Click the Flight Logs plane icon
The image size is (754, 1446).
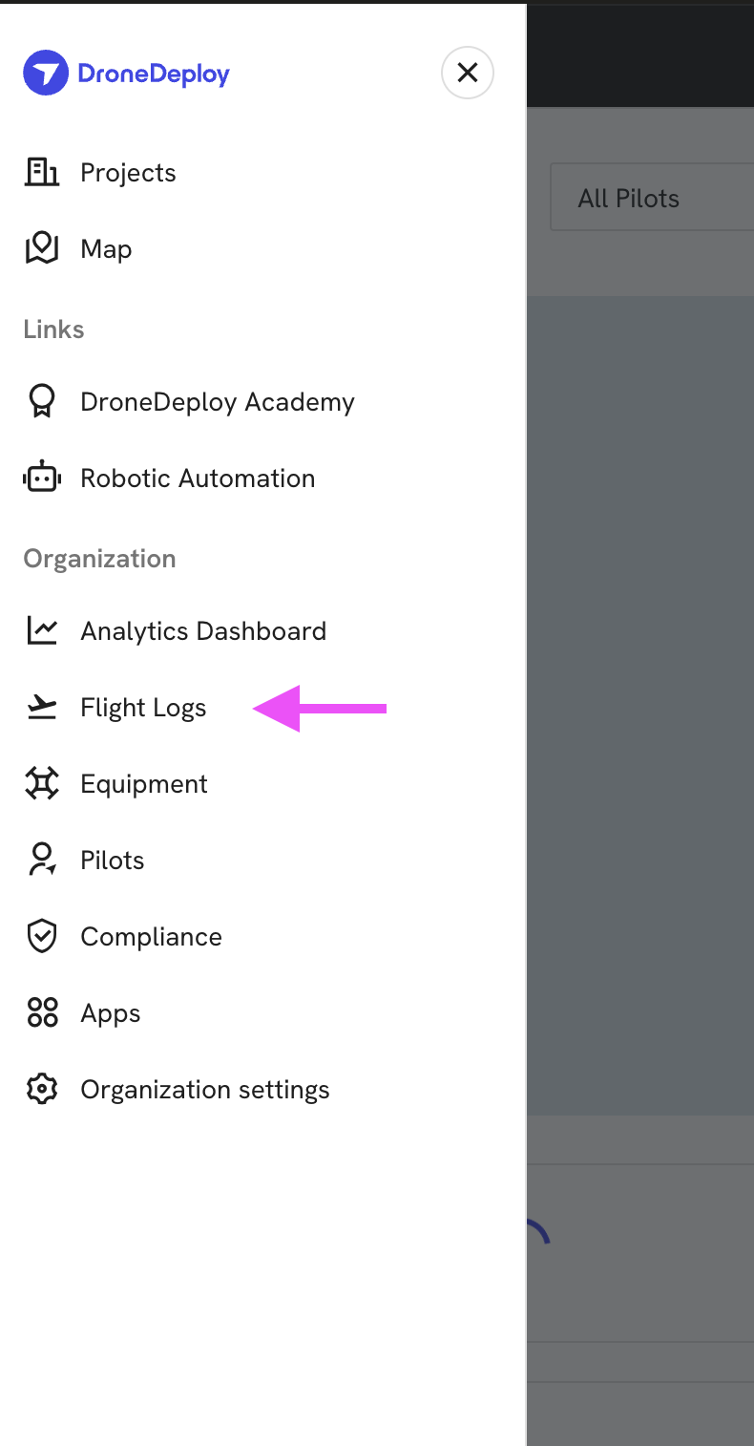click(x=42, y=707)
